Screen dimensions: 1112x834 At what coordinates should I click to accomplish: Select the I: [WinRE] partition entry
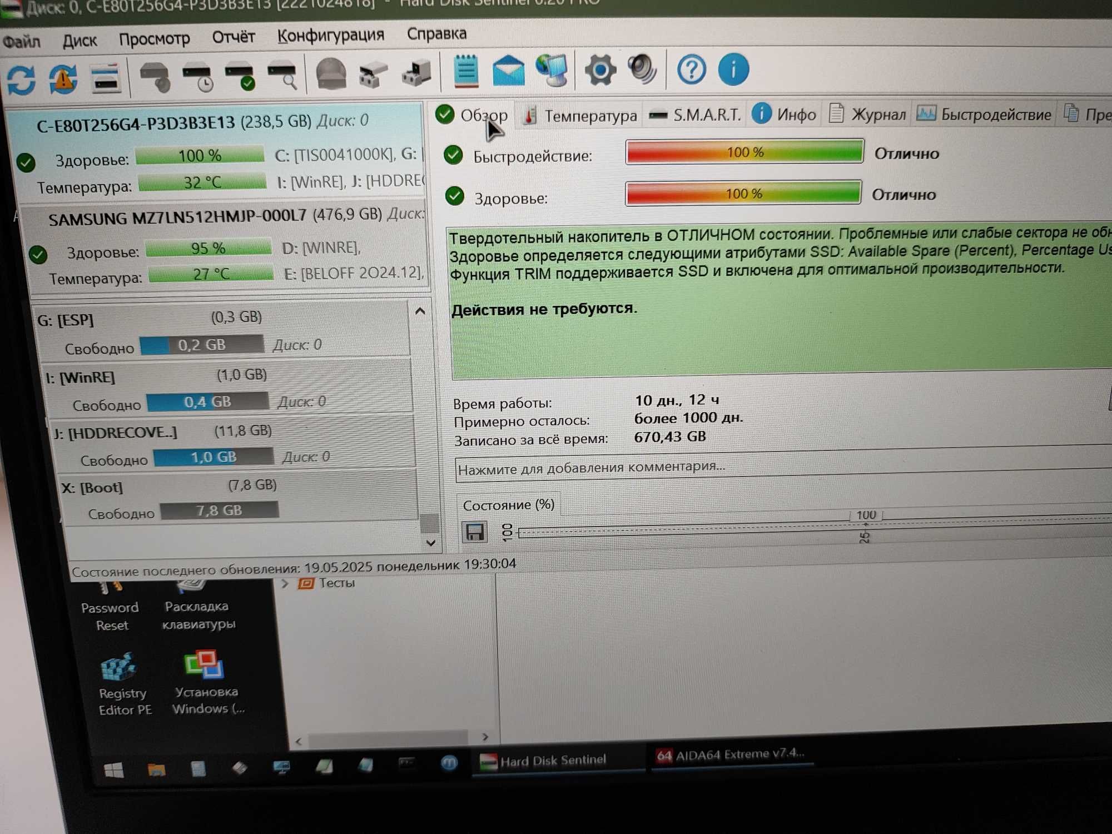pyautogui.click(x=228, y=388)
